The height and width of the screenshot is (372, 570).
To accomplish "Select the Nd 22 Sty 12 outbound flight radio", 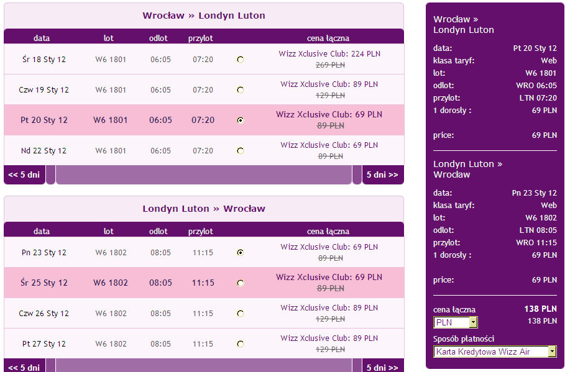I will [x=241, y=151].
